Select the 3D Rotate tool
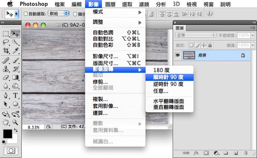This screenshot has height=158, width=257. 6,114
